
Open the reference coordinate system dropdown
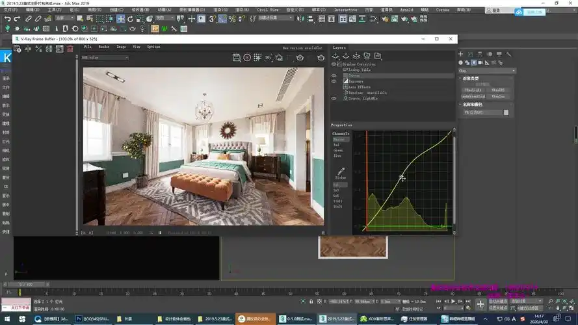tap(164, 18)
